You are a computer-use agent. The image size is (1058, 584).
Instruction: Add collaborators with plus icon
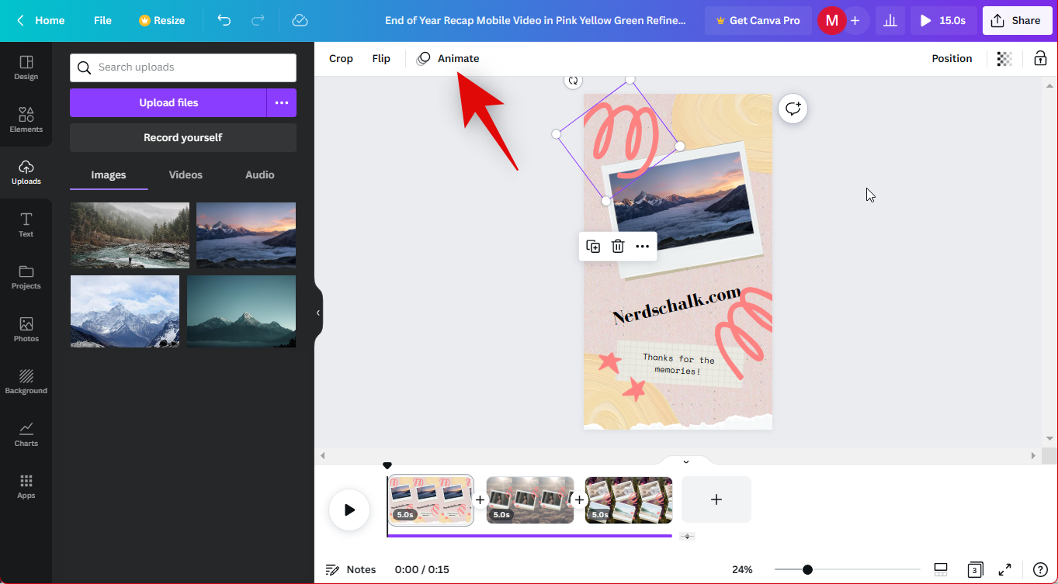pos(855,21)
